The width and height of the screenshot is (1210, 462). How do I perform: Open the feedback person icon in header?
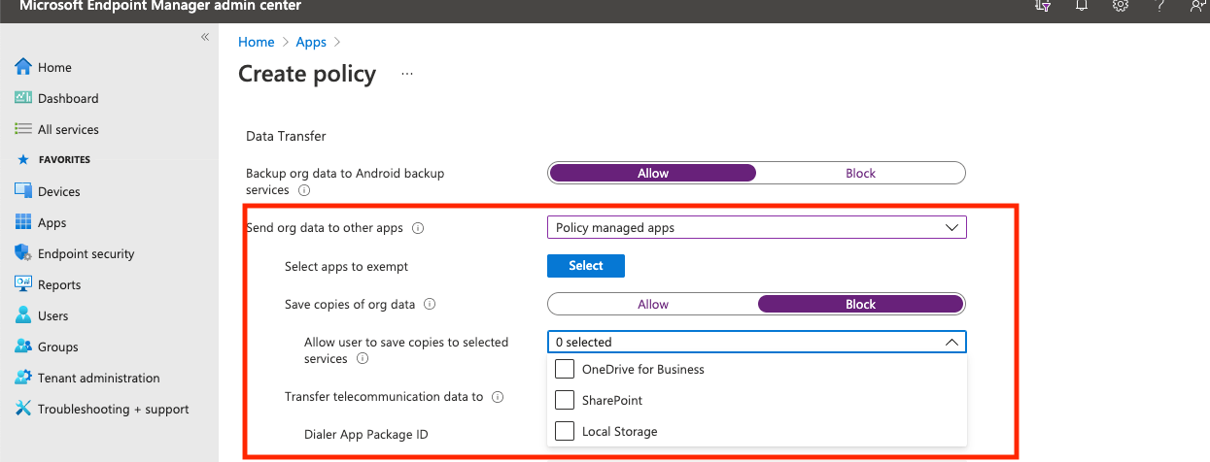[x=1198, y=6]
